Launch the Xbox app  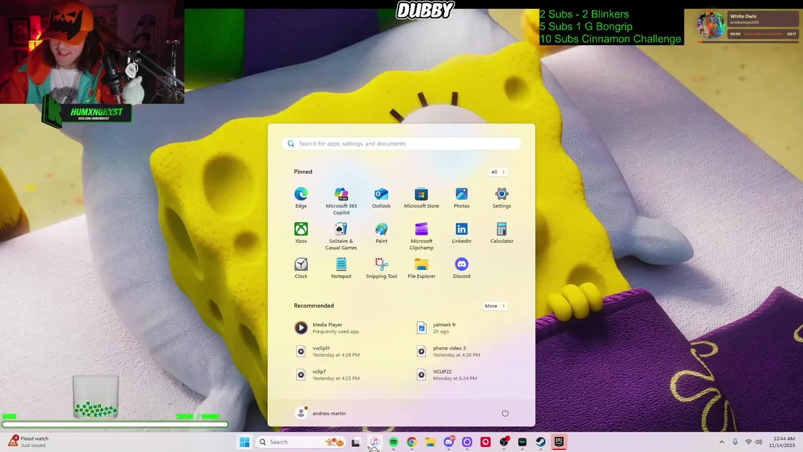(x=301, y=233)
